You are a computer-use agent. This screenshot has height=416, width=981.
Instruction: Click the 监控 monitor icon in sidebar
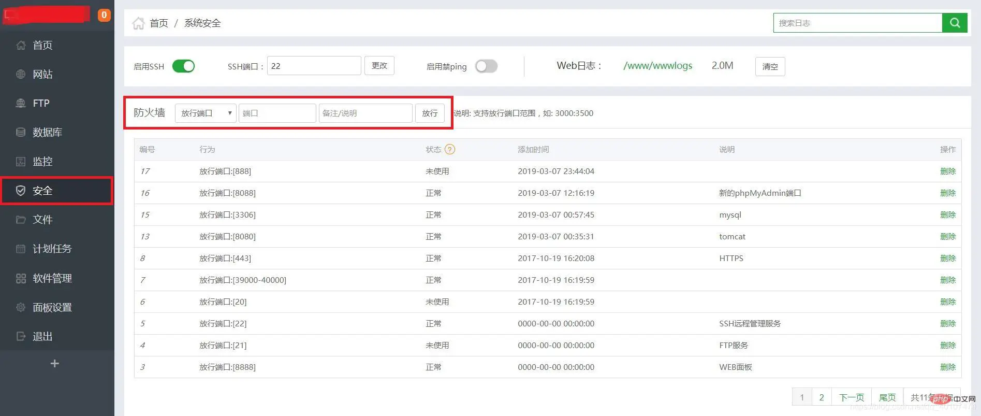(21, 161)
